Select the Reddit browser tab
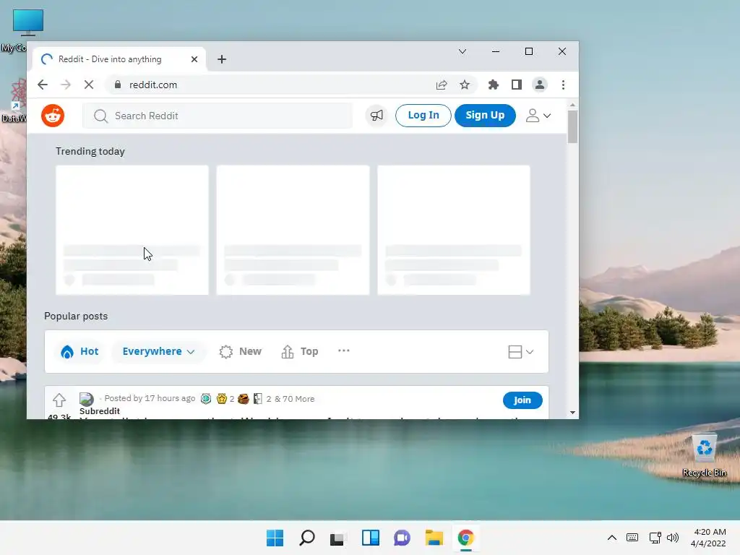Screen dimensions: 740x555 (x=119, y=59)
